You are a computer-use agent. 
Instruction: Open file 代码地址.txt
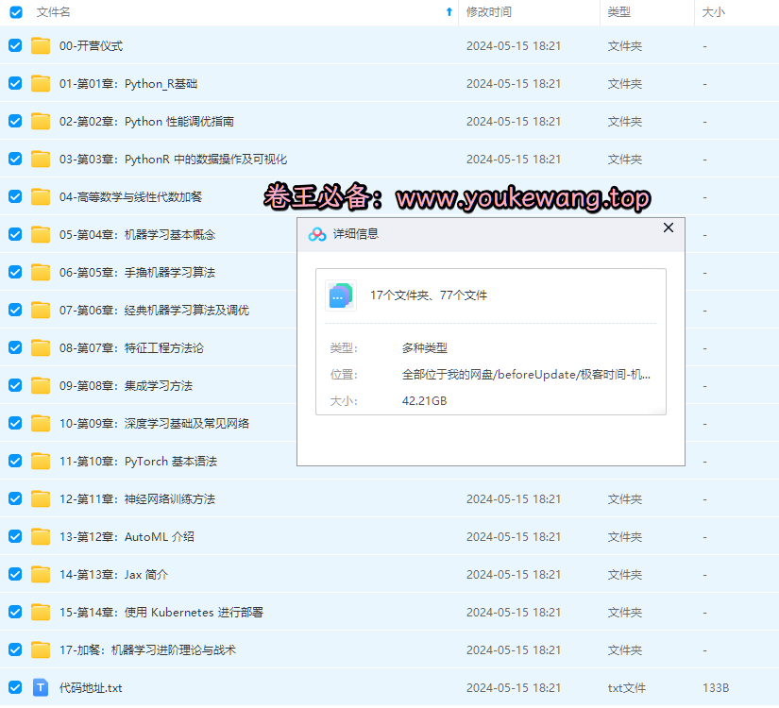point(91,687)
